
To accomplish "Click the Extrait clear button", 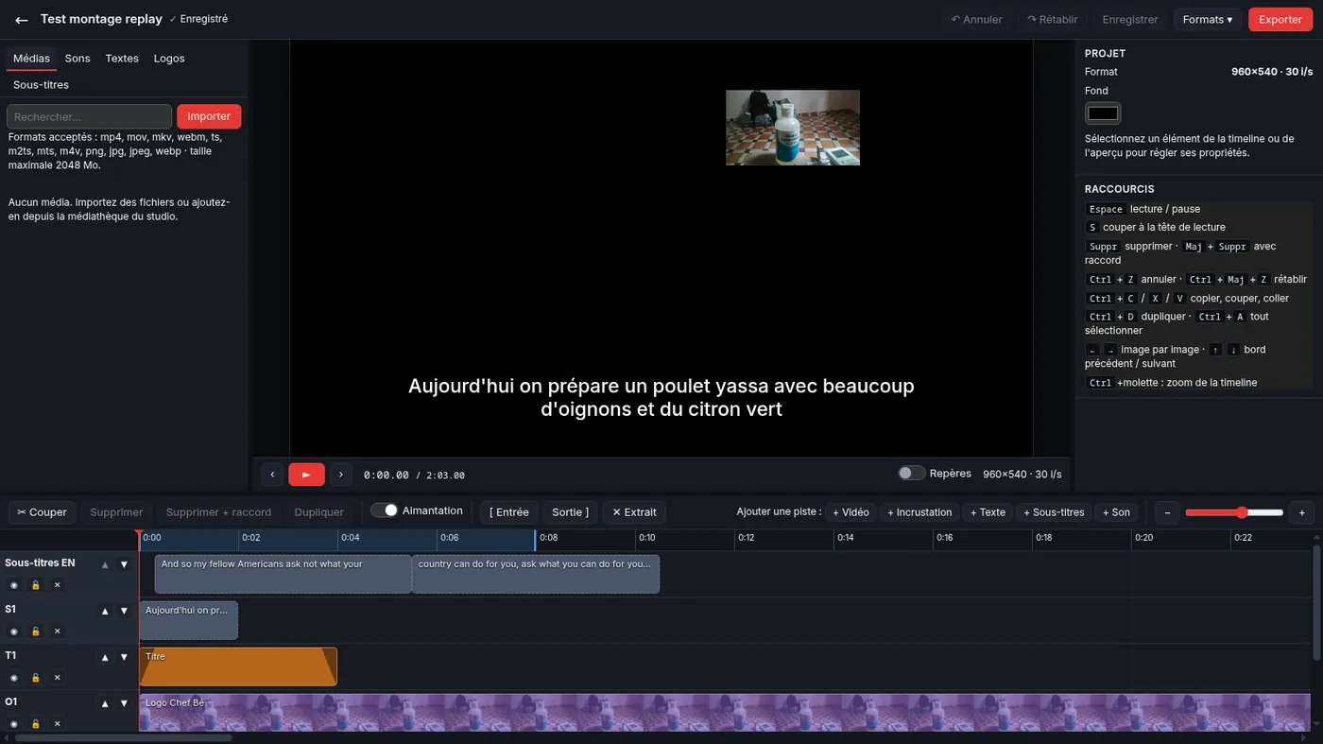I will click(x=634, y=512).
